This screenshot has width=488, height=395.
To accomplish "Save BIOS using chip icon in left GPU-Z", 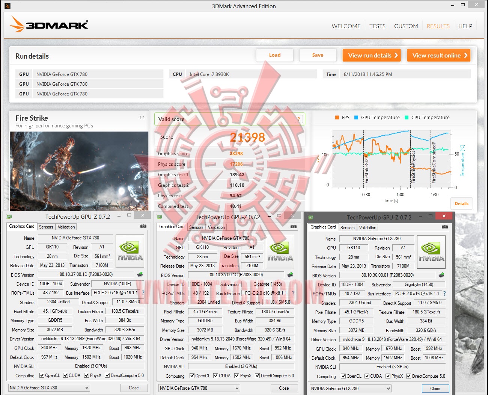I will pyautogui.click(x=140, y=274).
